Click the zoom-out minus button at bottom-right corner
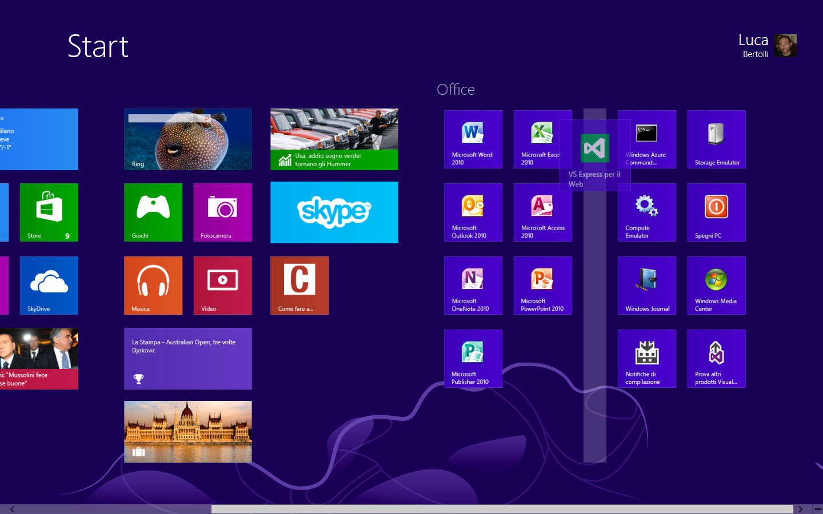Screen dimensions: 823x514 pos(818,509)
